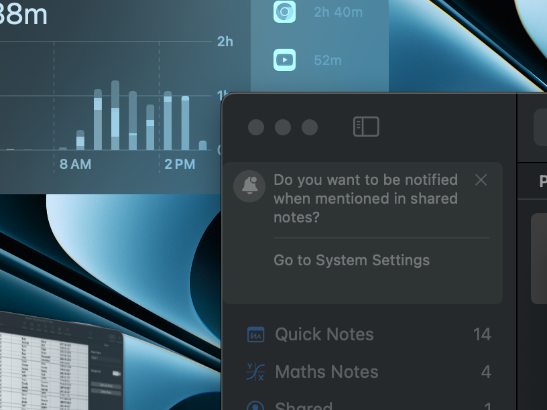Screen dimensions: 547x410
Task: Click the 52m usage time entry
Action: pos(328,60)
